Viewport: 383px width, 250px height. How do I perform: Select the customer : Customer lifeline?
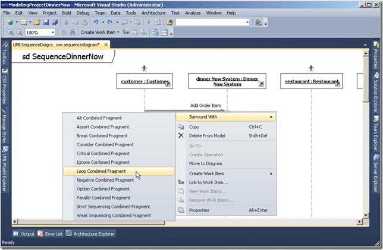(x=145, y=81)
